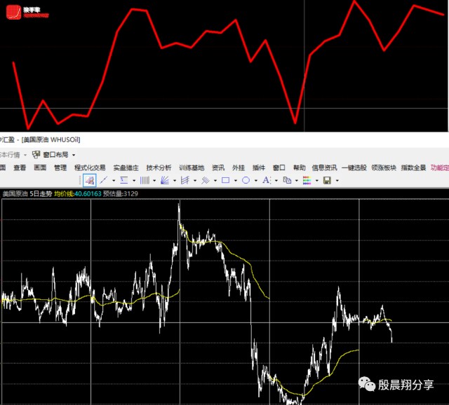Pick the ellipse shape drawing tool
The height and width of the screenshot is (405, 449).
pos(246,181)
